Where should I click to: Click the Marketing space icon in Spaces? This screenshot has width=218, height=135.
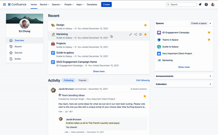[159, 60]
